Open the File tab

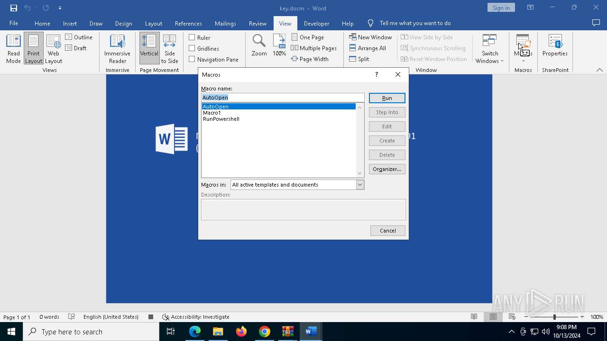[x=14, y=23]
